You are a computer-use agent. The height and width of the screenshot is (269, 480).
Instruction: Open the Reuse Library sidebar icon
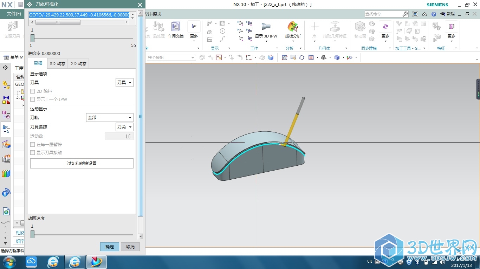point(6,159)
